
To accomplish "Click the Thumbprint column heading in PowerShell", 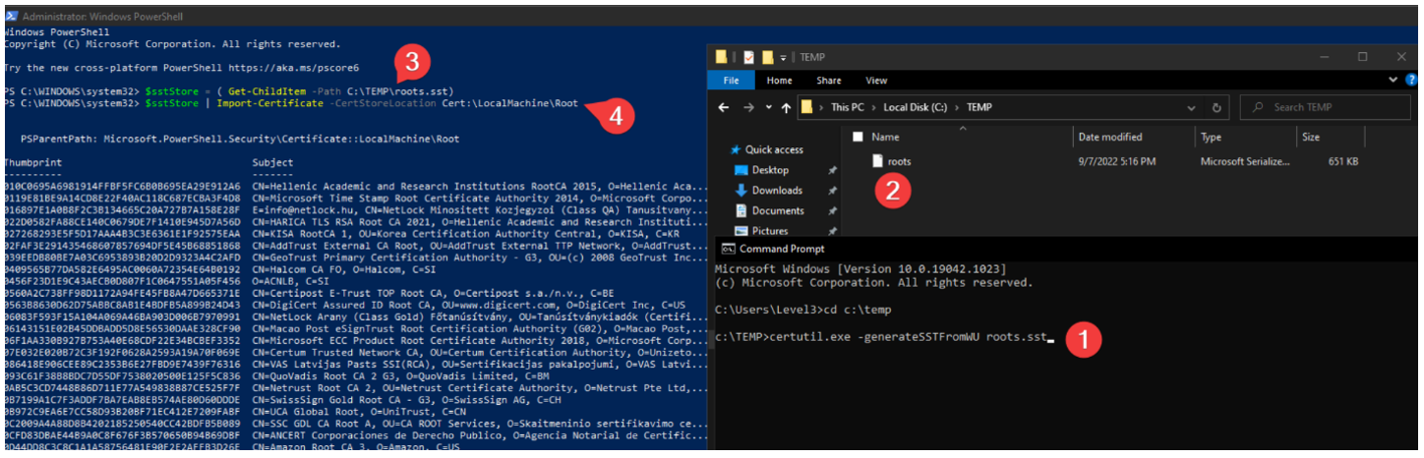I will [x=32, y=162].
